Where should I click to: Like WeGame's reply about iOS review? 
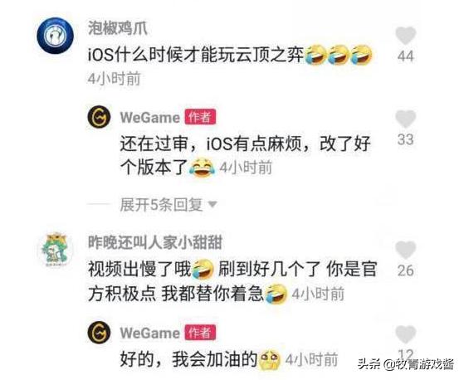point(406,119)
